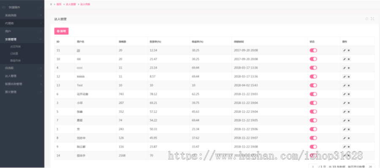Toggle the status switch for cccc row
The height and width of the screenshot is (168, 380).
[x=313, y=68]
